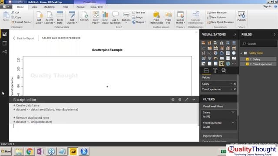Image resolution: width=278 pixels, height=156 pixels.
Task: Click the Refresh ribbon button
Action: [x=84, y=16]
